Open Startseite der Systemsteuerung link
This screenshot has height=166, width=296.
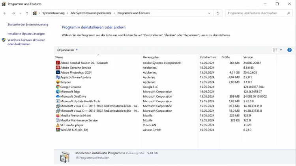(x=28, y=24)
